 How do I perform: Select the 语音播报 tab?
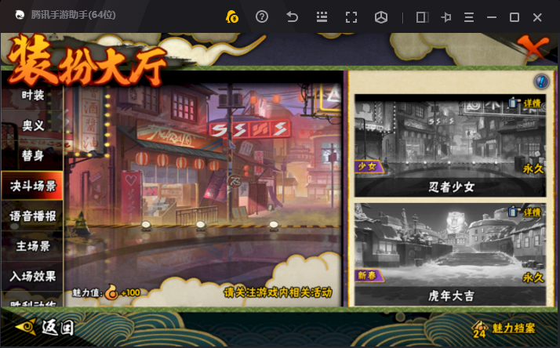(33, 216)
